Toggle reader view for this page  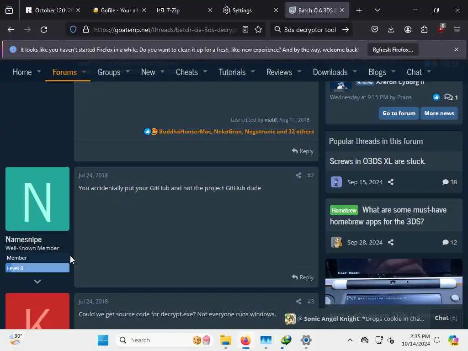tap(245, 30)
